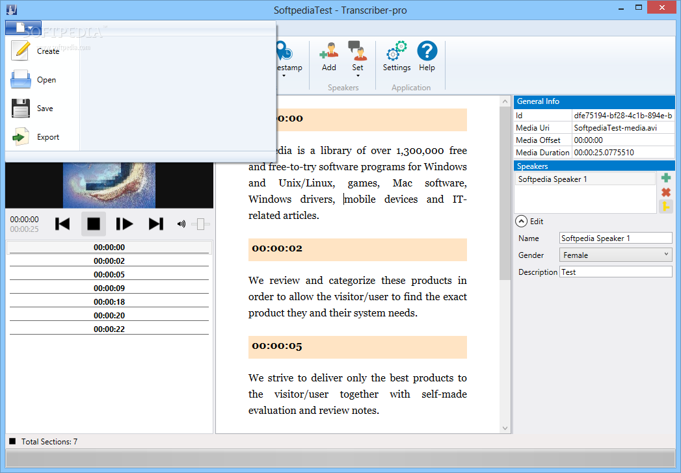Select section 00:00:18 in the list
681x473 pixels.
pyautogui.click(x=109, y=302)
